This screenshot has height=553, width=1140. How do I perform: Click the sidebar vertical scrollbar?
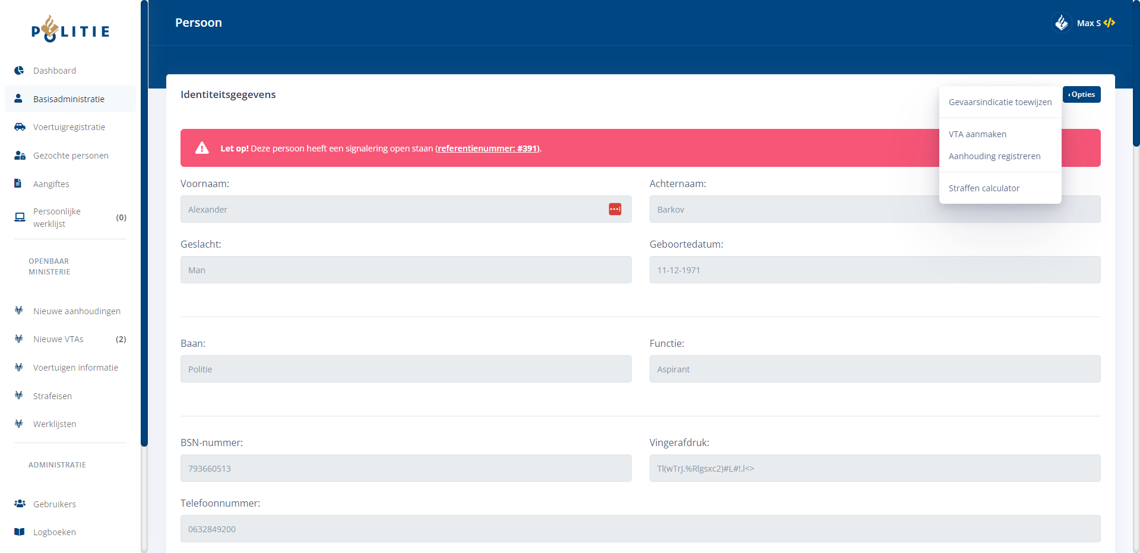pyautogui.click(x=144, y=238)
